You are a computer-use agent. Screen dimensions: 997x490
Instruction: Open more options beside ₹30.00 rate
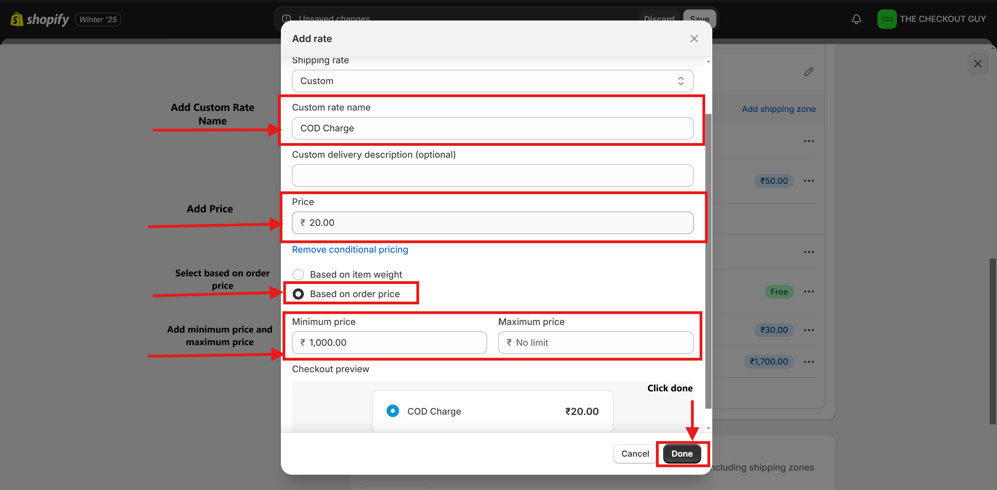click(x=809, y=330)
